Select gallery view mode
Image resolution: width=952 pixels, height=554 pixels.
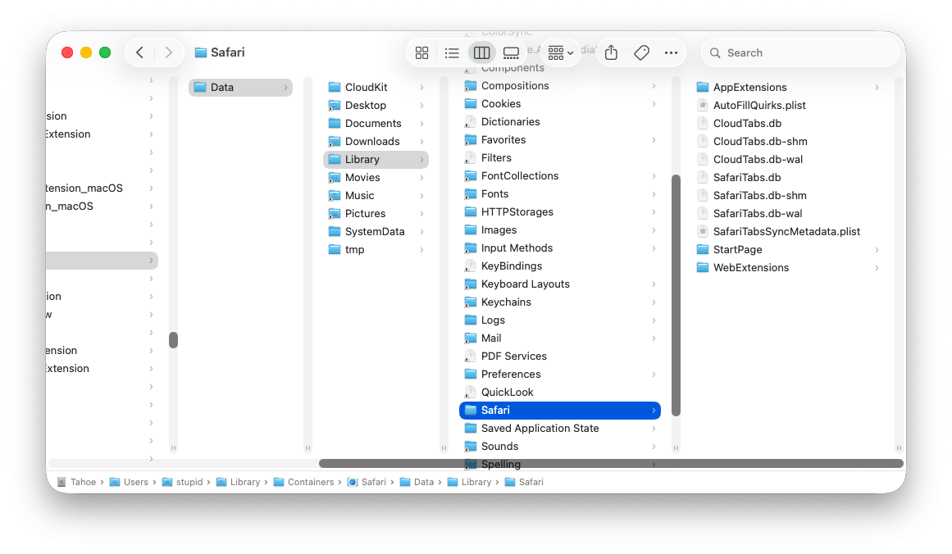tap(512, 52)
